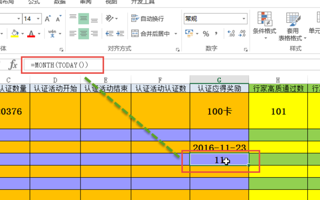Increase the cell indent
The image size is (320, 200).
[x=120, y=34]
